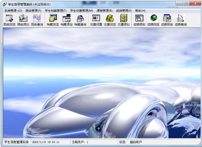The height and width of the screenshot is (147, 202).
Task: Open the 系统管理 (O) menu
Action: pyautogui.click(x=13, y=11)
